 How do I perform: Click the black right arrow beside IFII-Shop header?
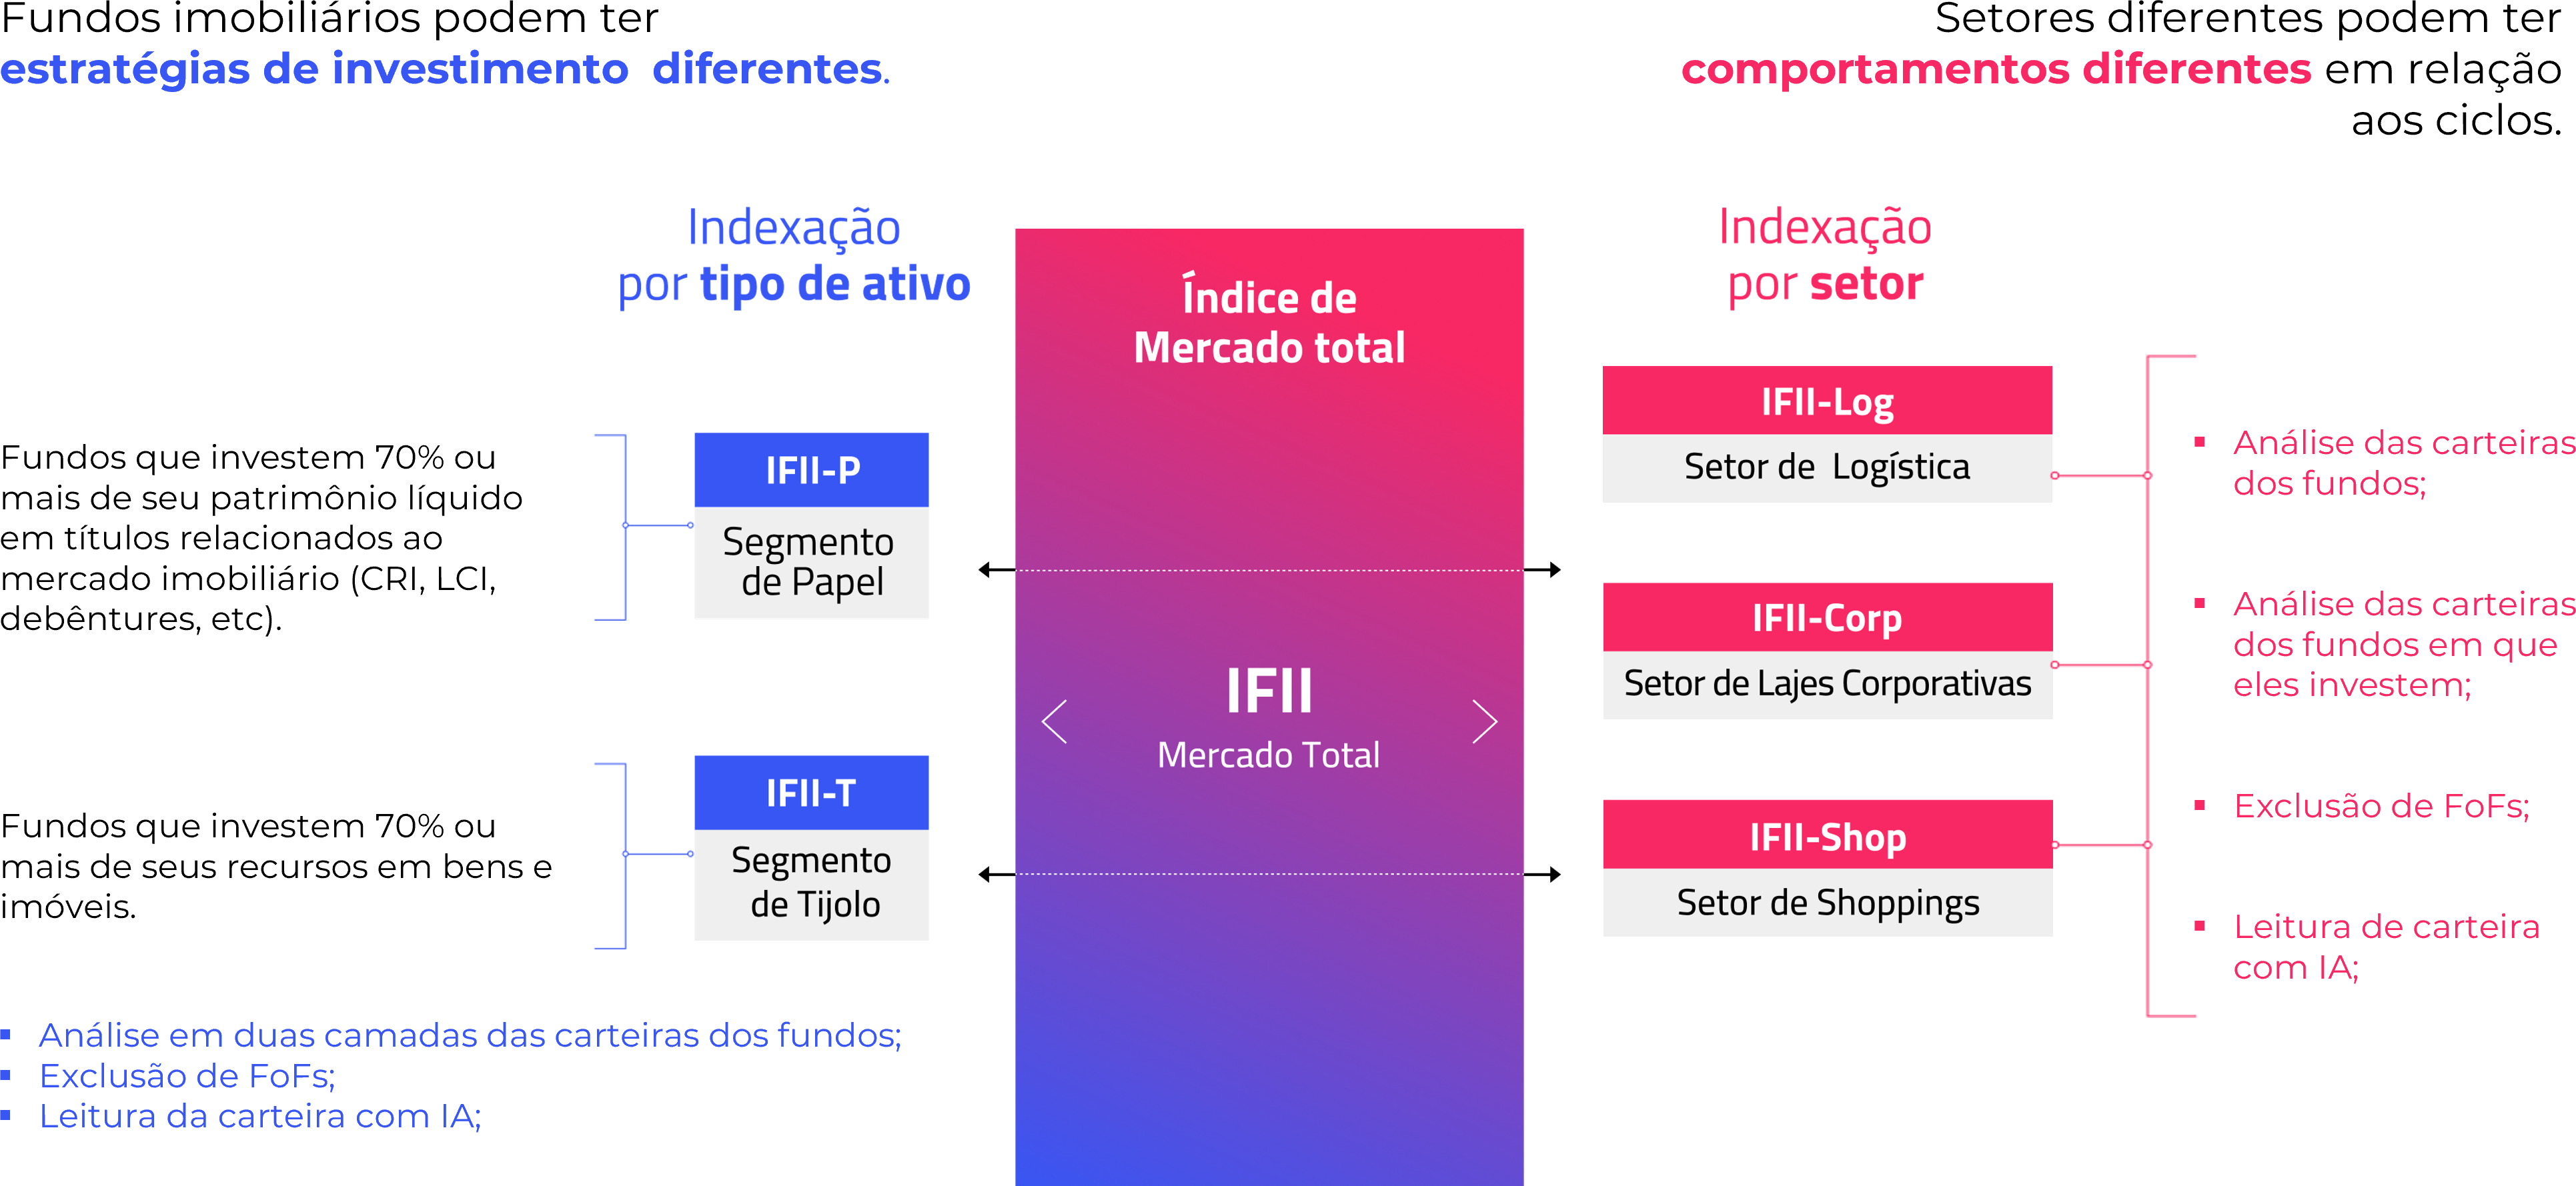[1550, 874]
